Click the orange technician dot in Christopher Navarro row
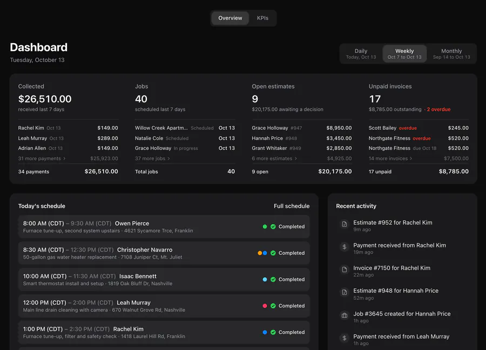 (x=260, y=253)
